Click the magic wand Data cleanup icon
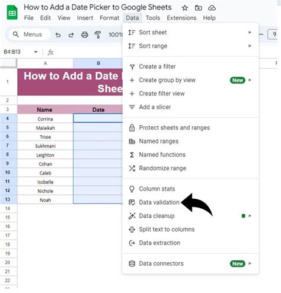This screenshot has width=281, height=293. [132, 216]
